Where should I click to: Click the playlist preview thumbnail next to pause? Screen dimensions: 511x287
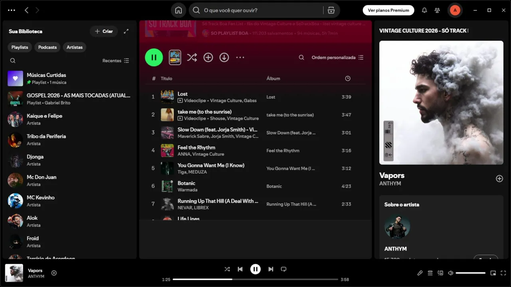[175, 57]
